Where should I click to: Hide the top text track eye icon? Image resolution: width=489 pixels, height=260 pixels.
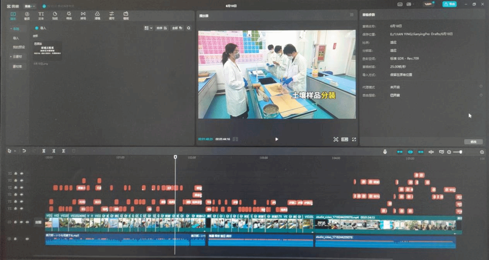(x=22, y=173)
